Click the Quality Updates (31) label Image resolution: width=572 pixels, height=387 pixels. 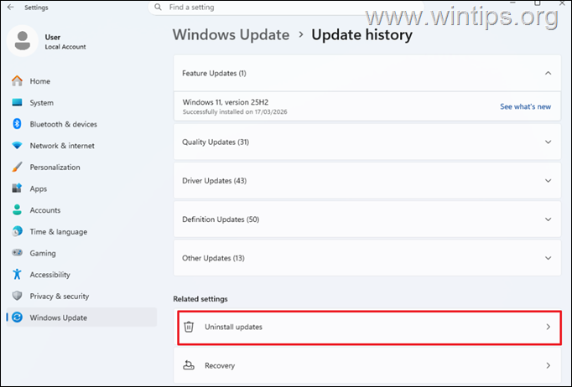(216, 142)
